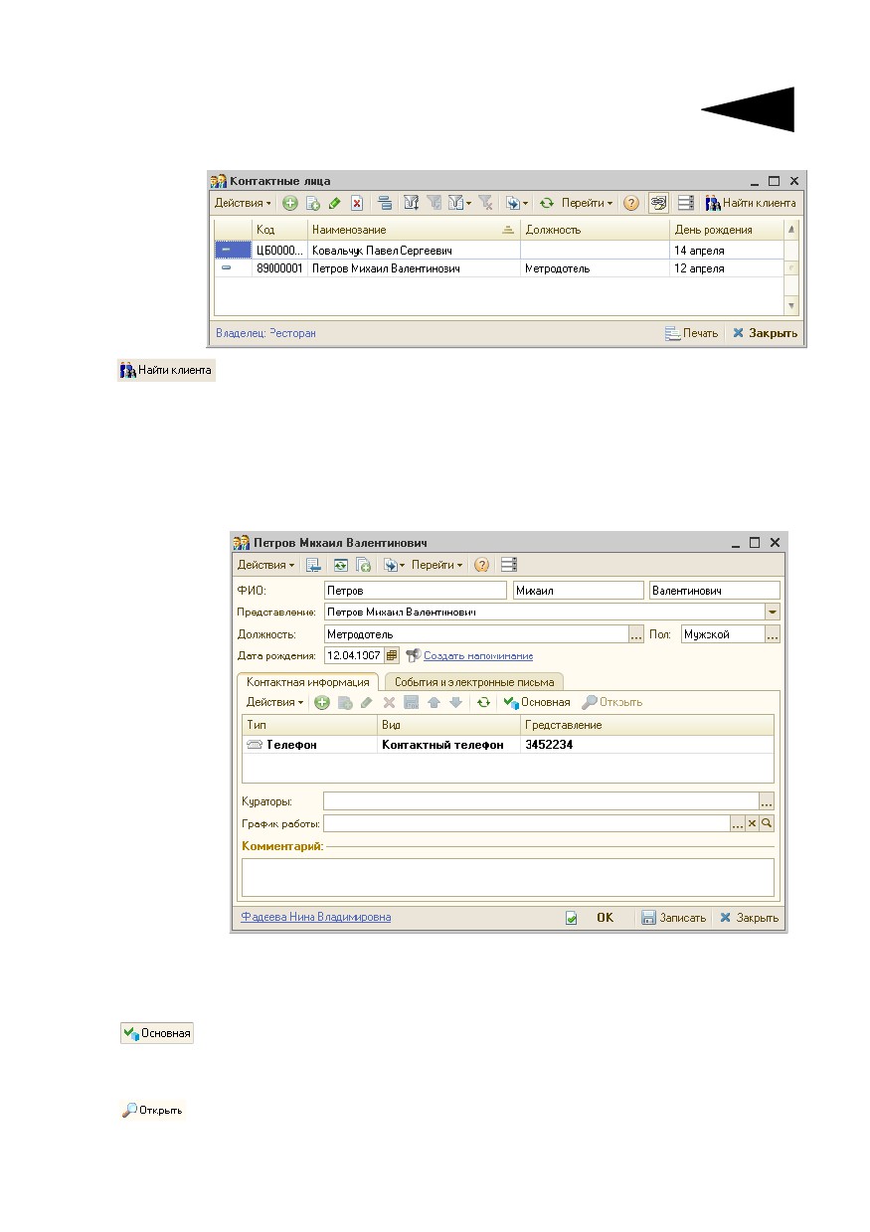Open help icon in Петров window toolbar
870x1232 pixels.
(x=481, y=565)
